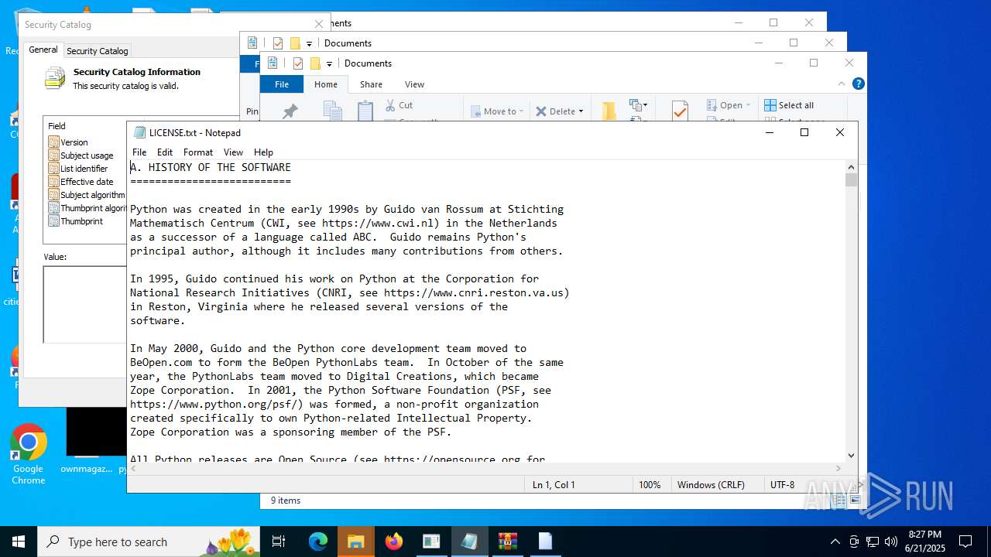Open Notepad Help menu
This screenshot has height=557, width=991.
click(x=263, y=152)
